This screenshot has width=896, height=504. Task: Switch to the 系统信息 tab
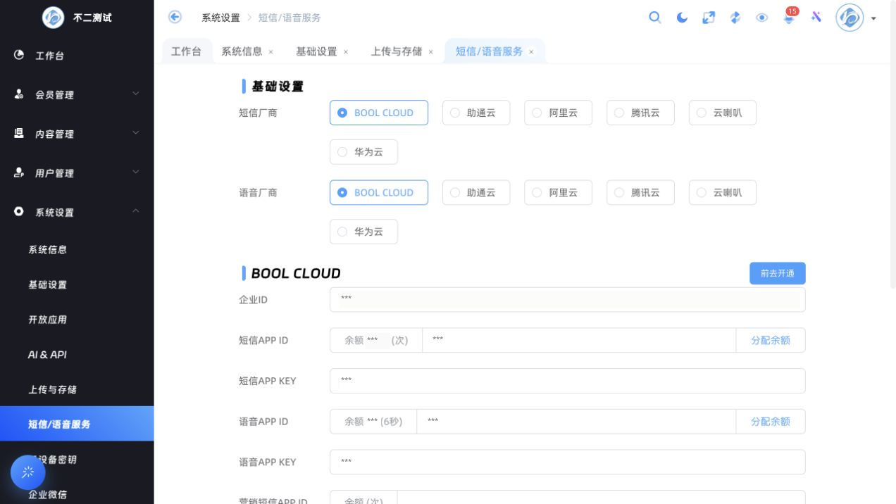pyautogui.click(x=242, y=51)
